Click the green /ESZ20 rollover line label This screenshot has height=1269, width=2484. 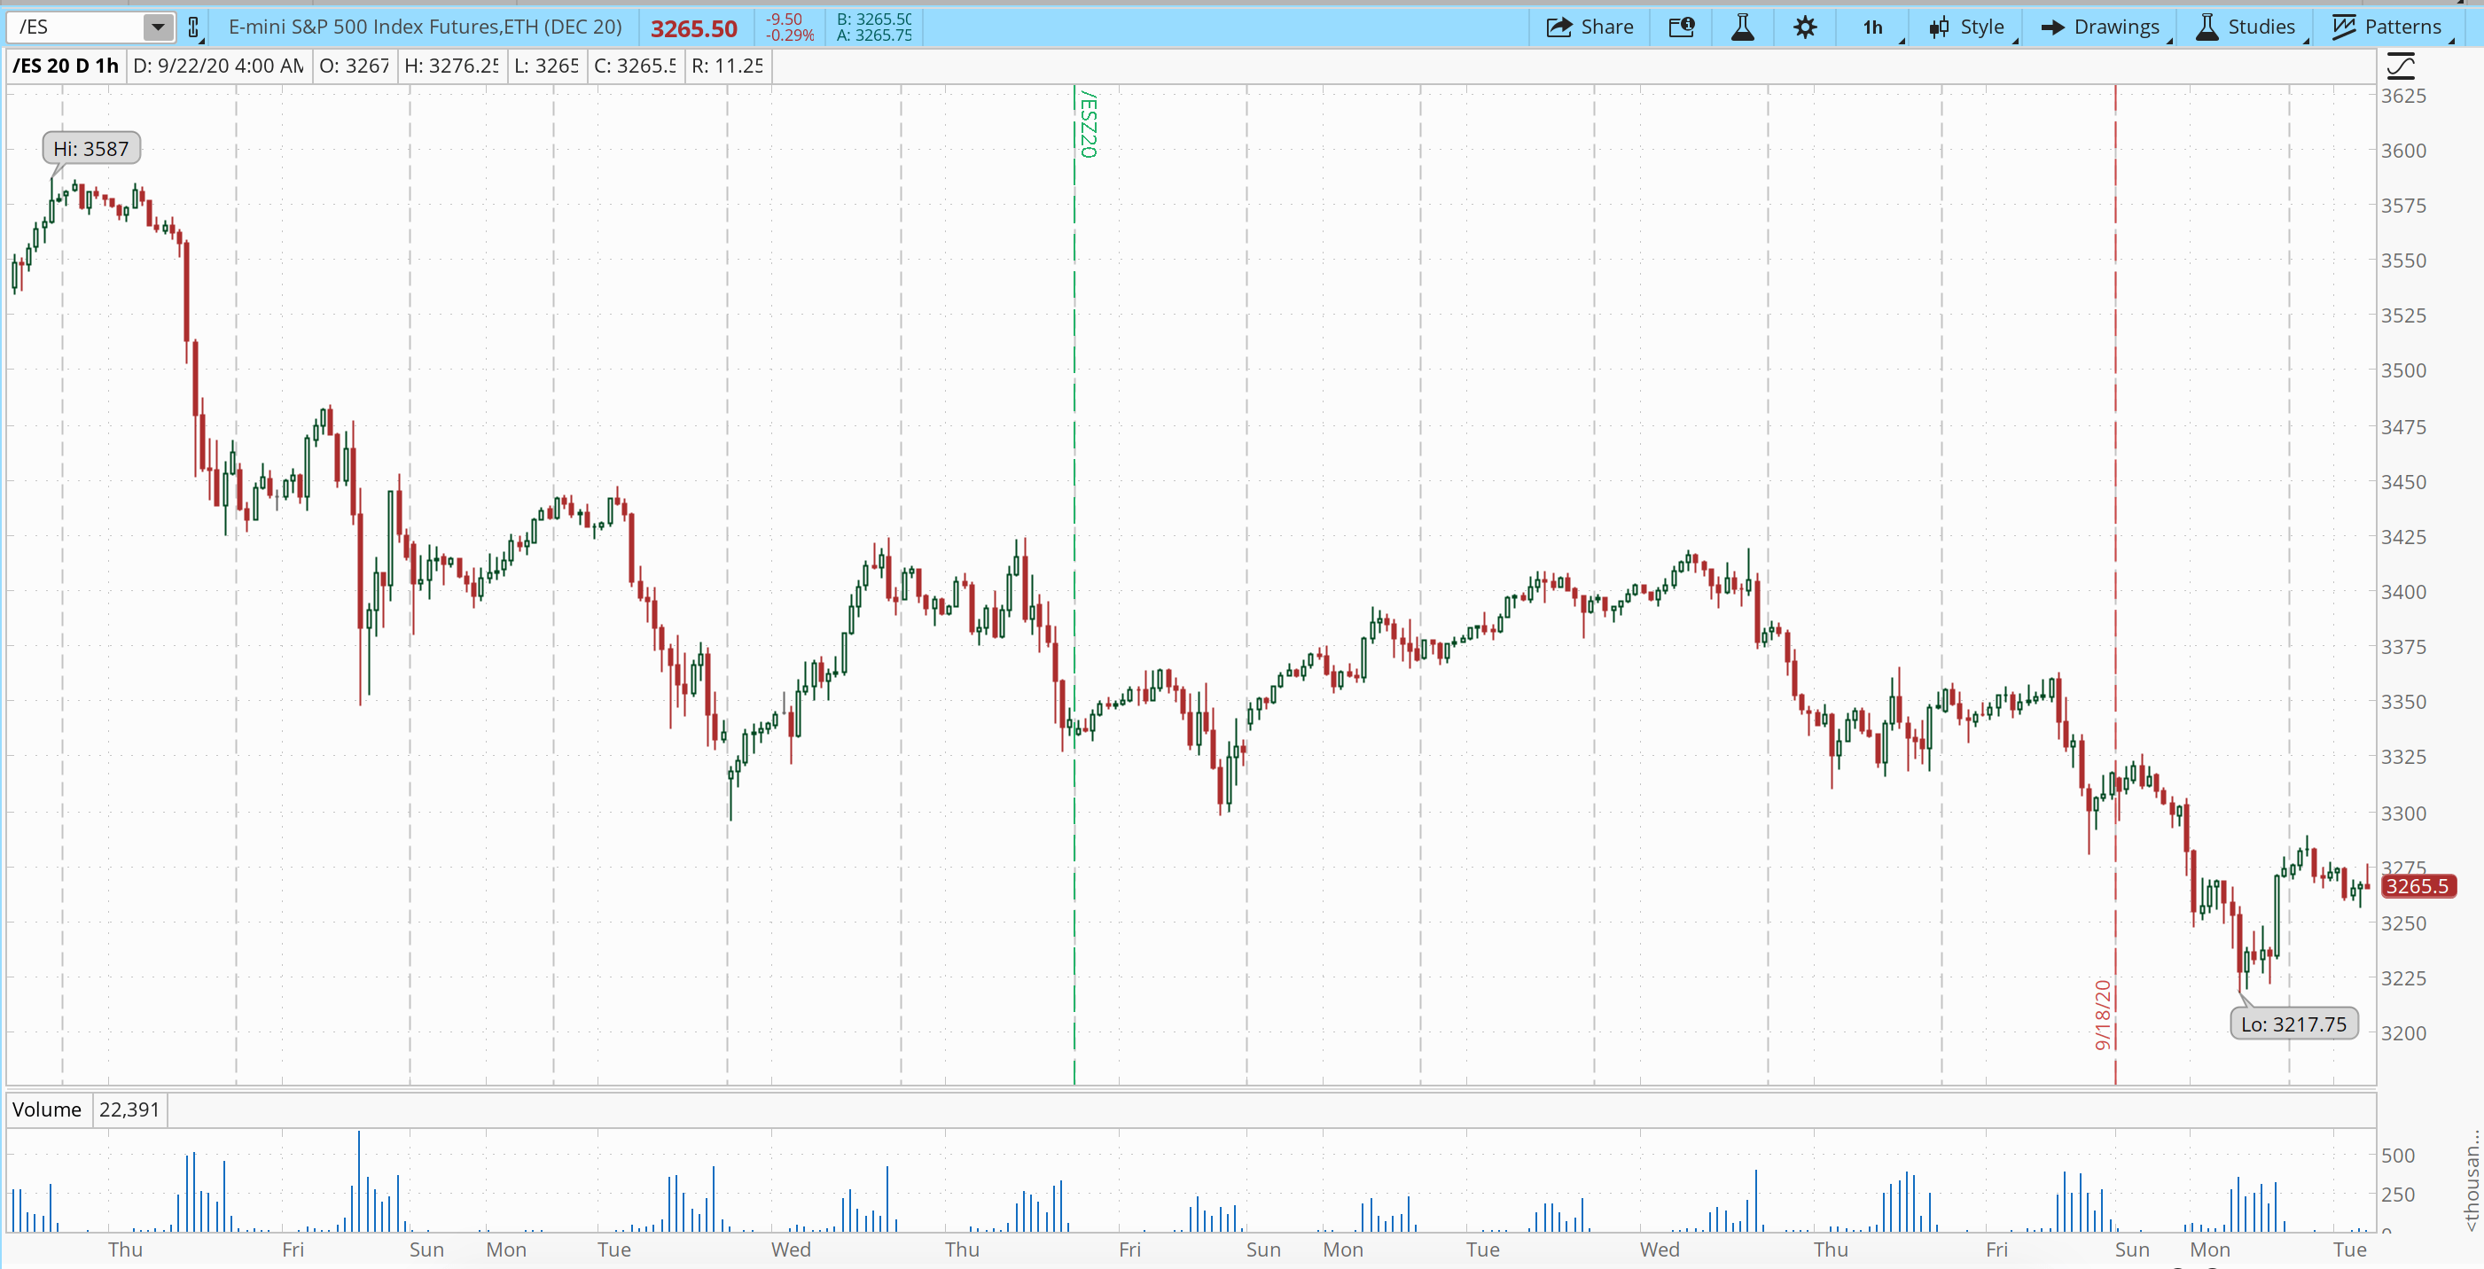pyautogui.click(x=1088, y=124)
